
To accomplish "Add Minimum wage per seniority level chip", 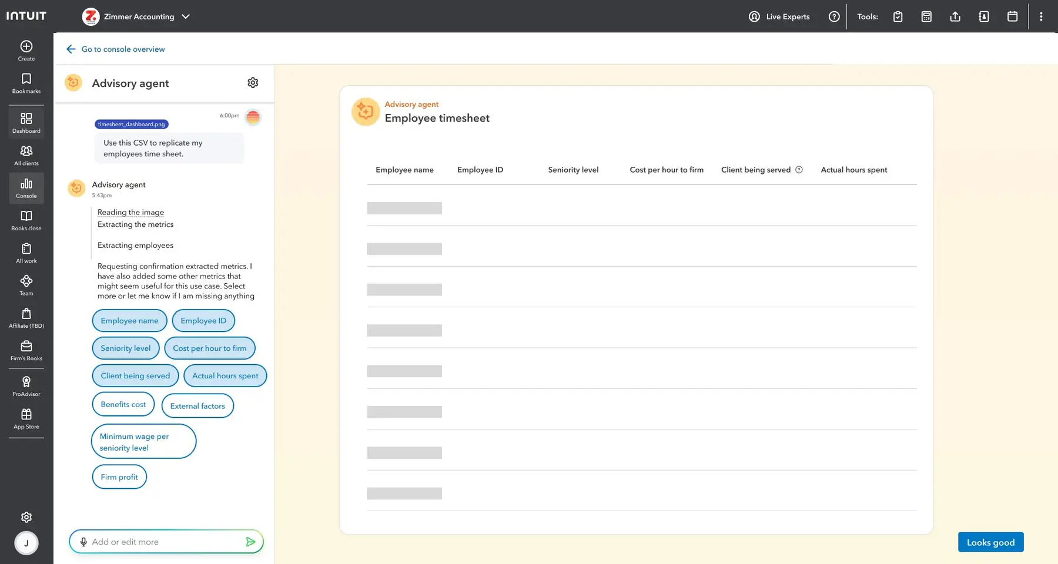I will point(143,442).
